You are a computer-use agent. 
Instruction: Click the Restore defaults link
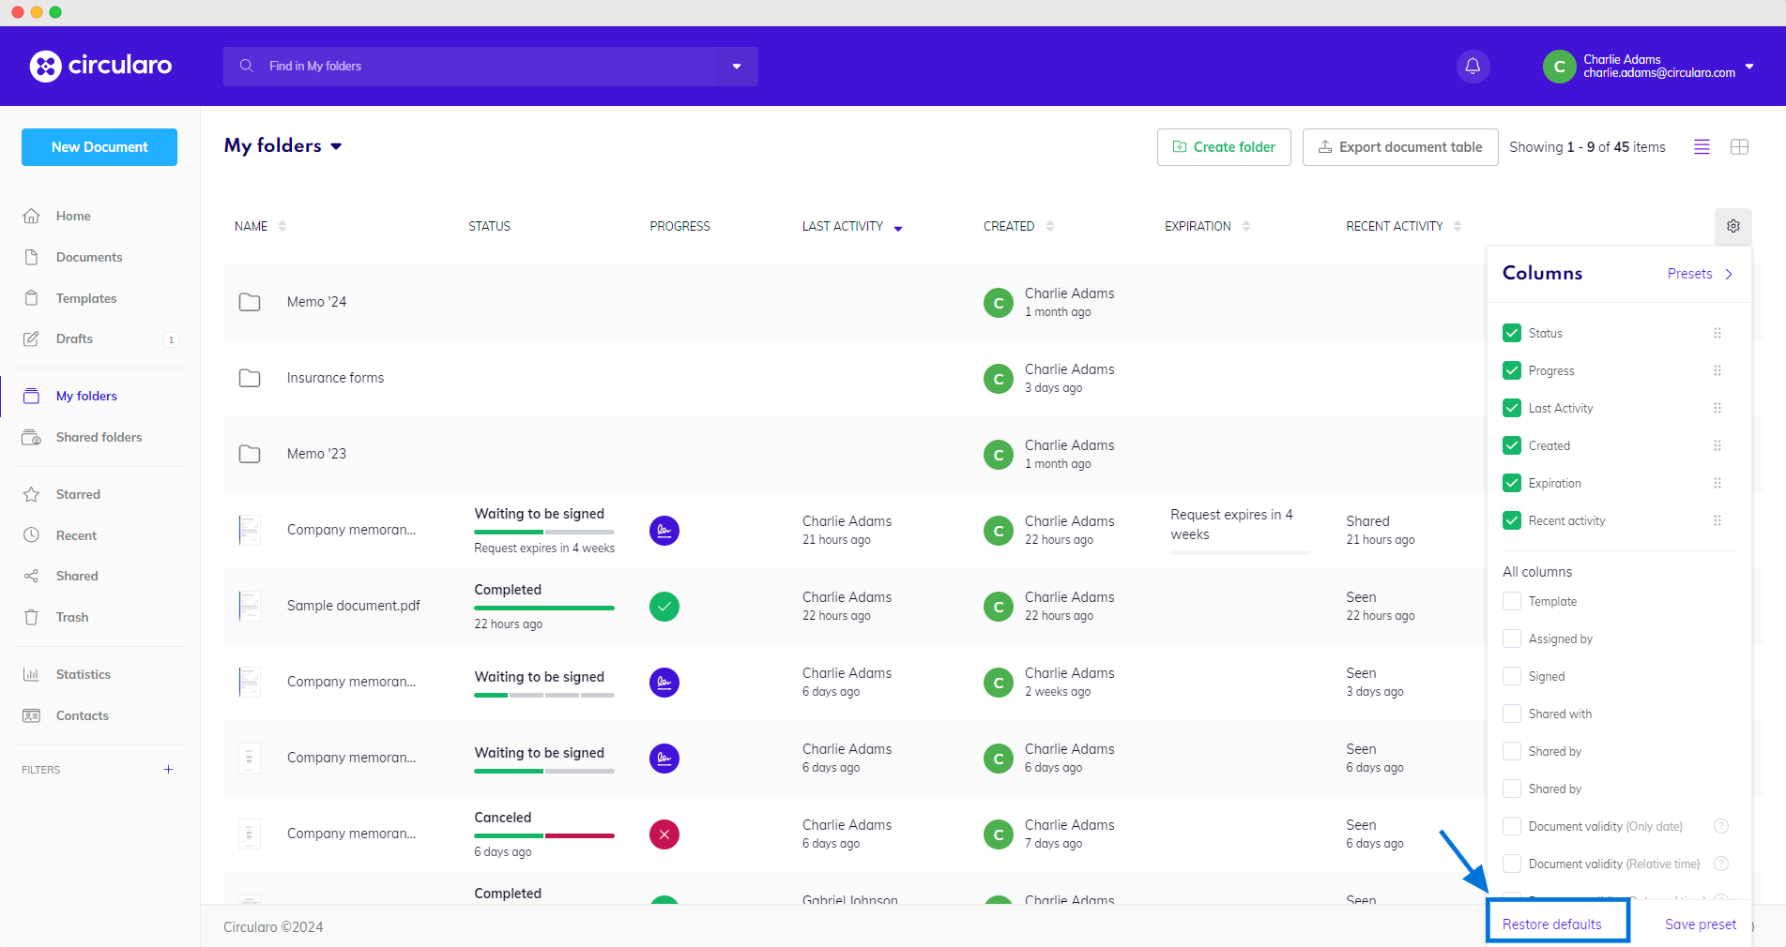(1551, 924)
